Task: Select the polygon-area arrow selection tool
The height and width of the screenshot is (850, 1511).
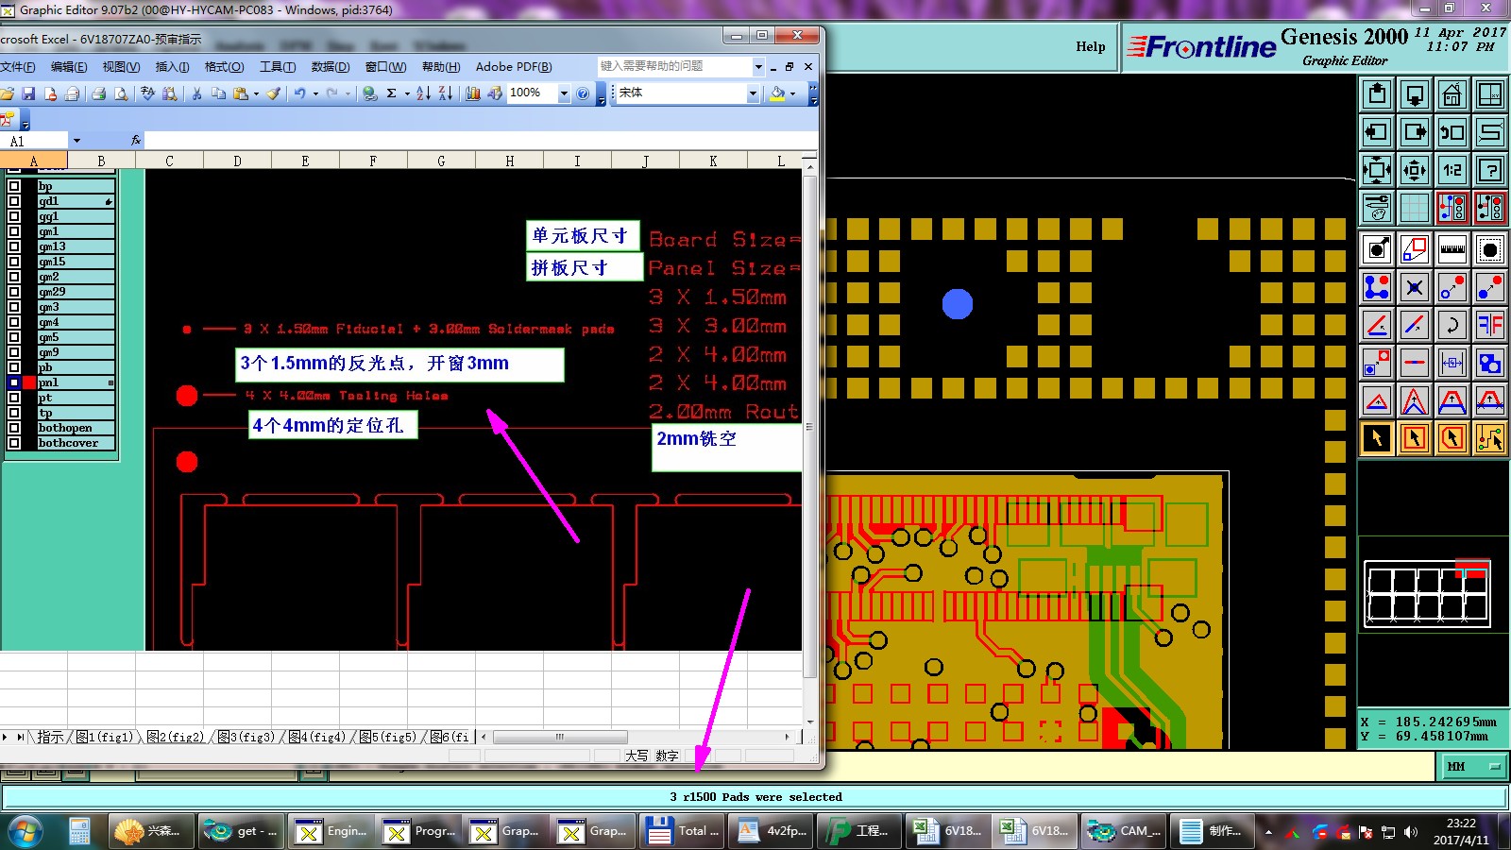Action: pos(1452,438)
